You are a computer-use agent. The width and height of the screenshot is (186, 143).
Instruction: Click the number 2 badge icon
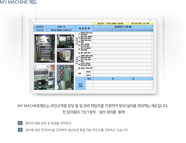point(20,130)
